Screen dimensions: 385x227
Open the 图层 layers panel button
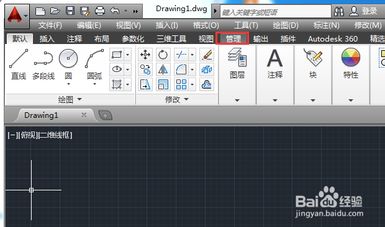[x=237, y=64]
